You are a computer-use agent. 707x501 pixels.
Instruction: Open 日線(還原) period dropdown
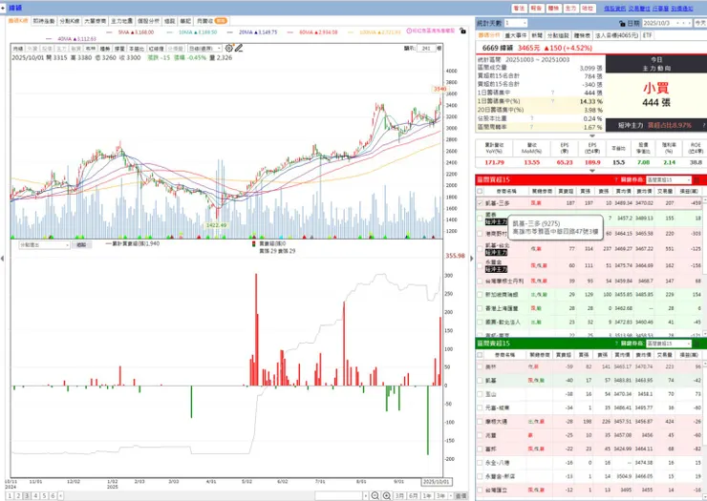pos(204,49)
